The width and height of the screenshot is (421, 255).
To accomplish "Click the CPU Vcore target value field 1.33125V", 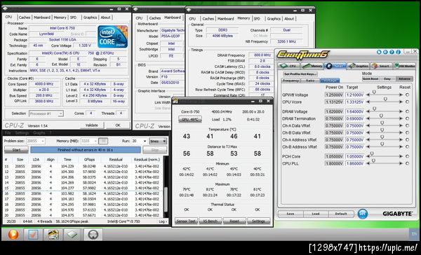I will (354, 102).
